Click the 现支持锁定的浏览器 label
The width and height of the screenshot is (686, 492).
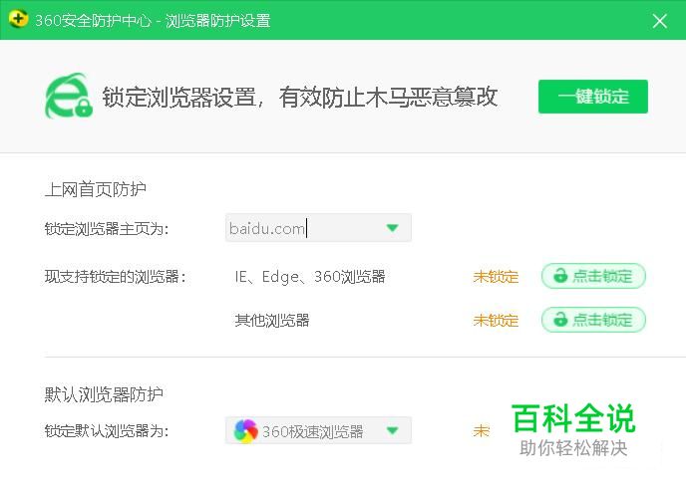point(116,277)
